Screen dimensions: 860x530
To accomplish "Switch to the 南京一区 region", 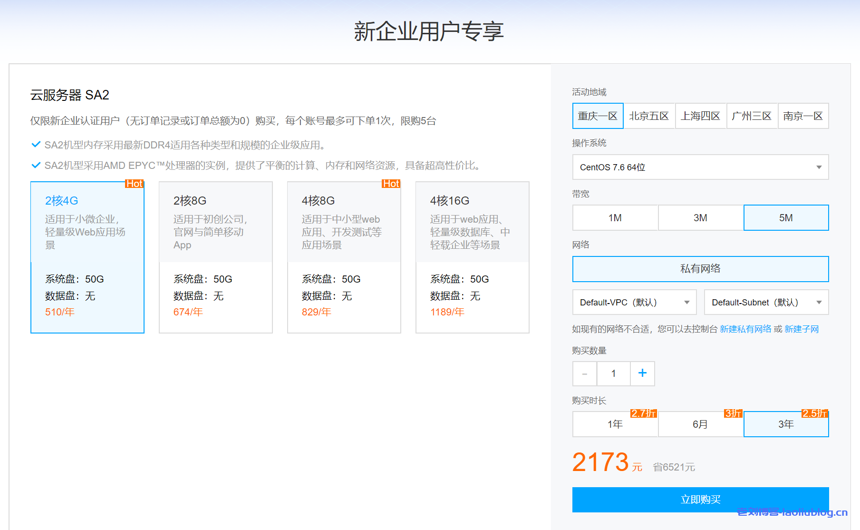I will pyautogui.click(x=803, y=116).
